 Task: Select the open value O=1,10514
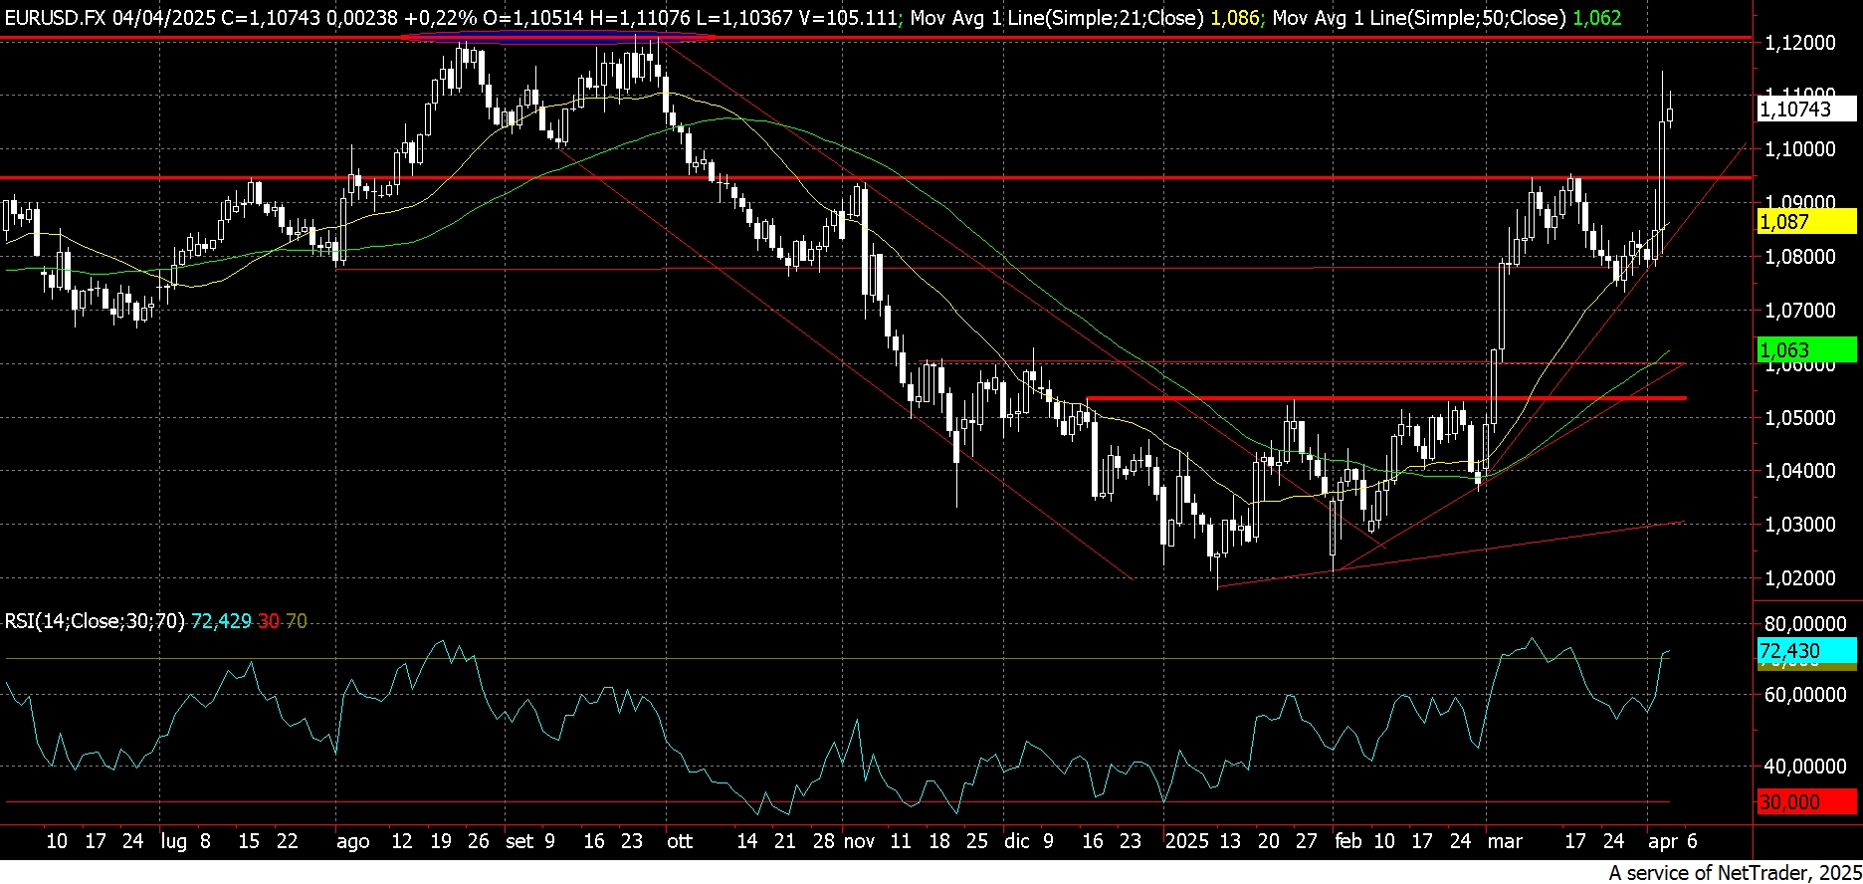pyautogui.click(x=535, y=18)
